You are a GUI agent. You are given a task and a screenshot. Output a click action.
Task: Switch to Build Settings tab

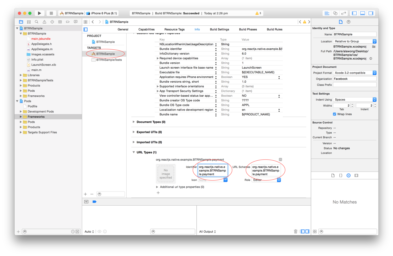219,29
